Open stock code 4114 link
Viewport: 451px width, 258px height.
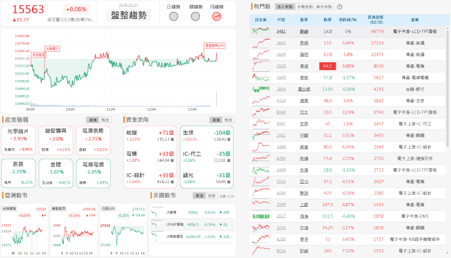[281, 101]
